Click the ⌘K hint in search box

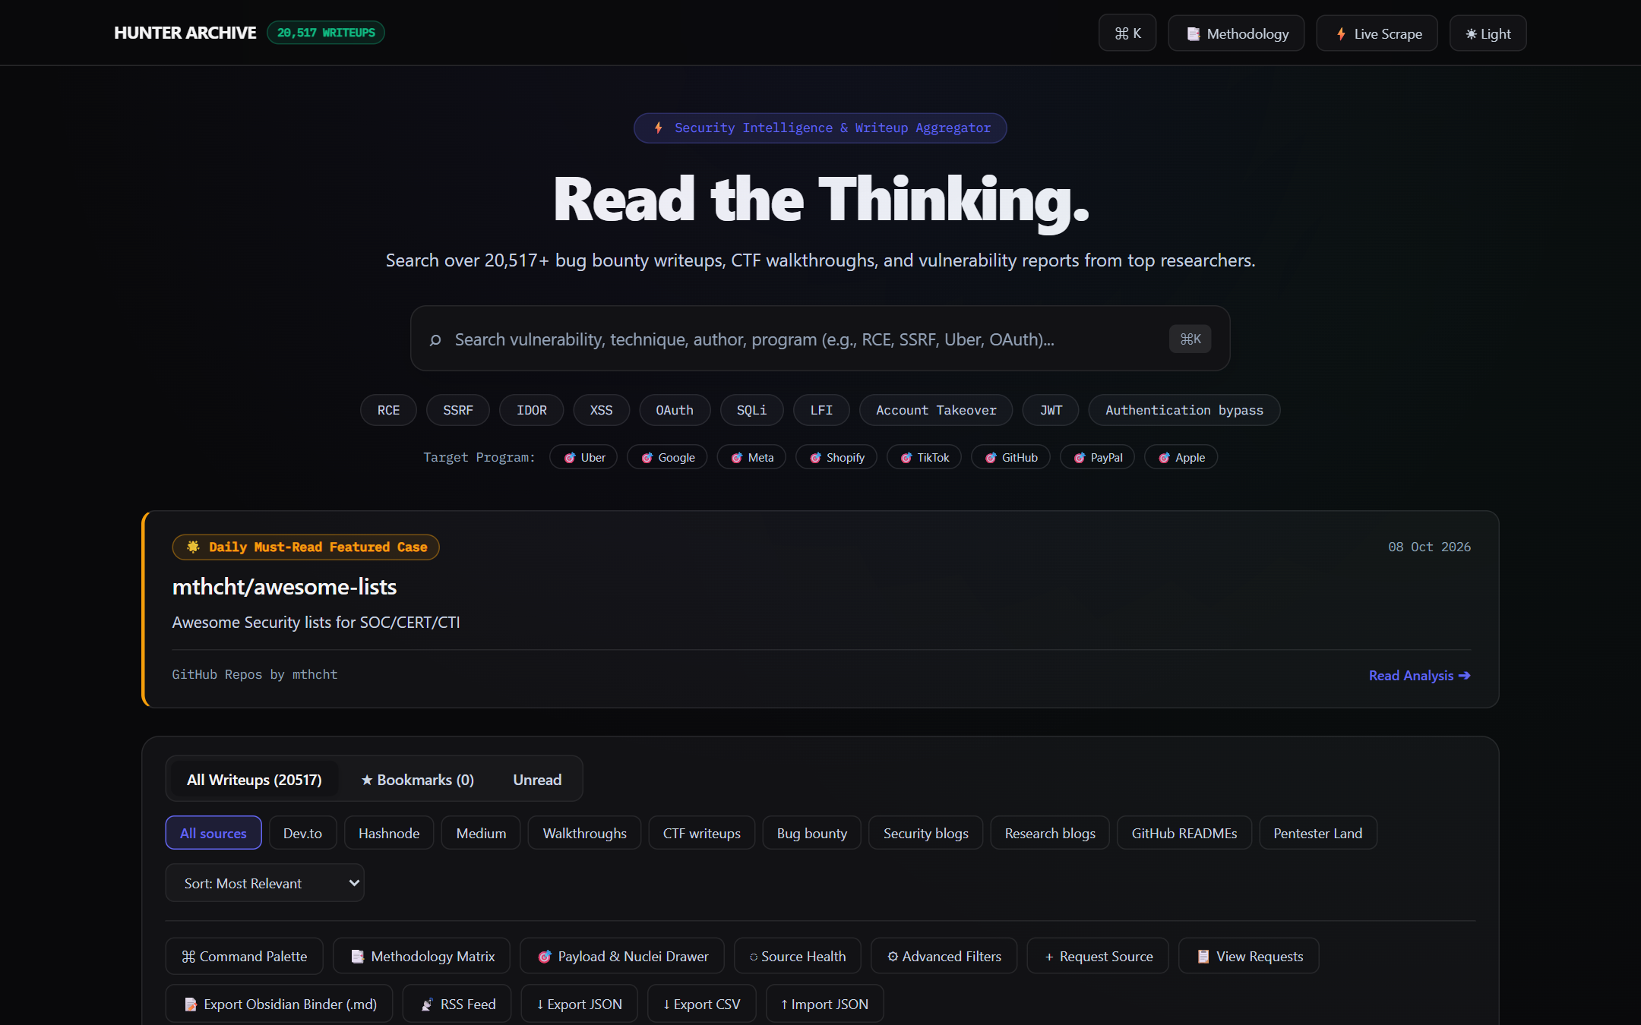coord(1190,339)
